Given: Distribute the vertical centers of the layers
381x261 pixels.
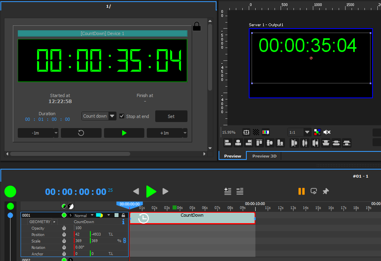Looking at the screenshot, I should 336,143.
